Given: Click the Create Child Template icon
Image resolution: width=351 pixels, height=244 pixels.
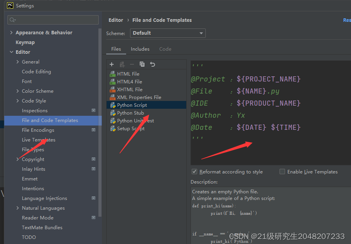Looking at the screenshot, I should [122, 64].
